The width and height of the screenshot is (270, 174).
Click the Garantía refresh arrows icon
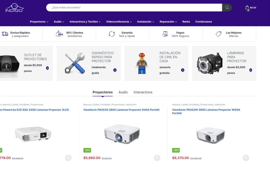(112, 34)
